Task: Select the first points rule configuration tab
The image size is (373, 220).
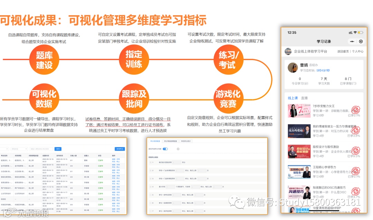Action: [155, 141]
